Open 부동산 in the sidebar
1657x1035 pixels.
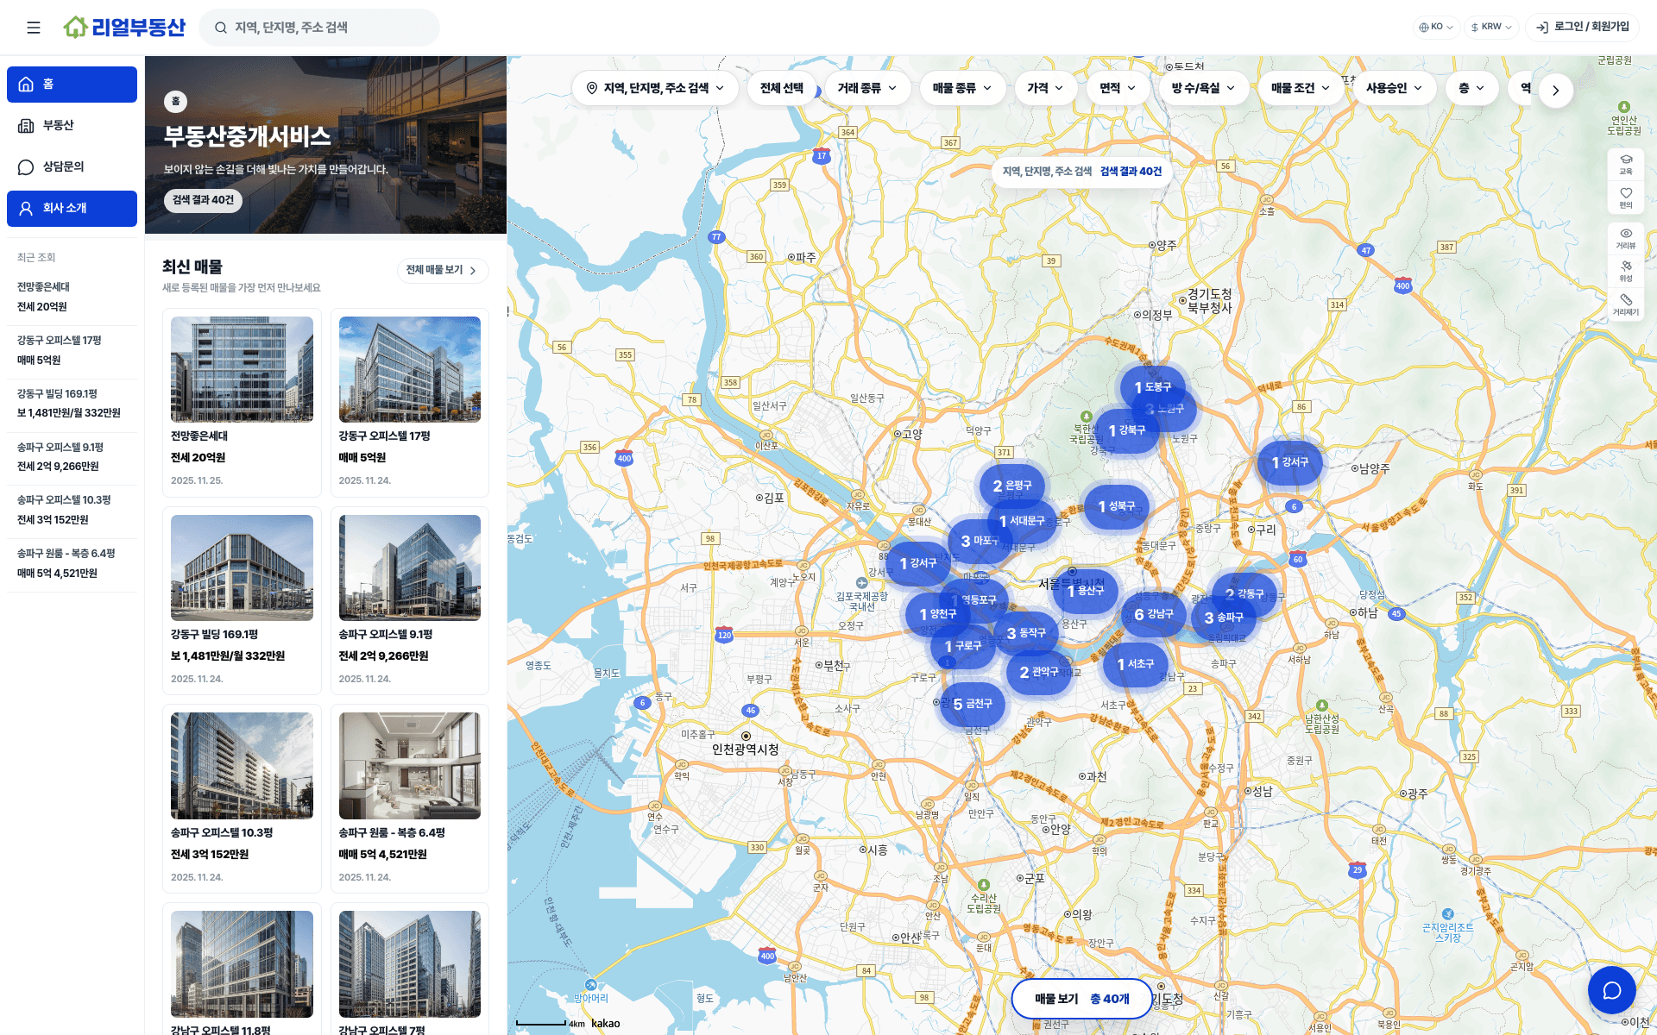click(72, 126)
